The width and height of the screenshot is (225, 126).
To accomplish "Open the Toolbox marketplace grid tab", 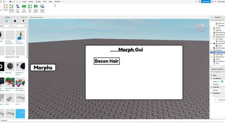I will (6, 21).
